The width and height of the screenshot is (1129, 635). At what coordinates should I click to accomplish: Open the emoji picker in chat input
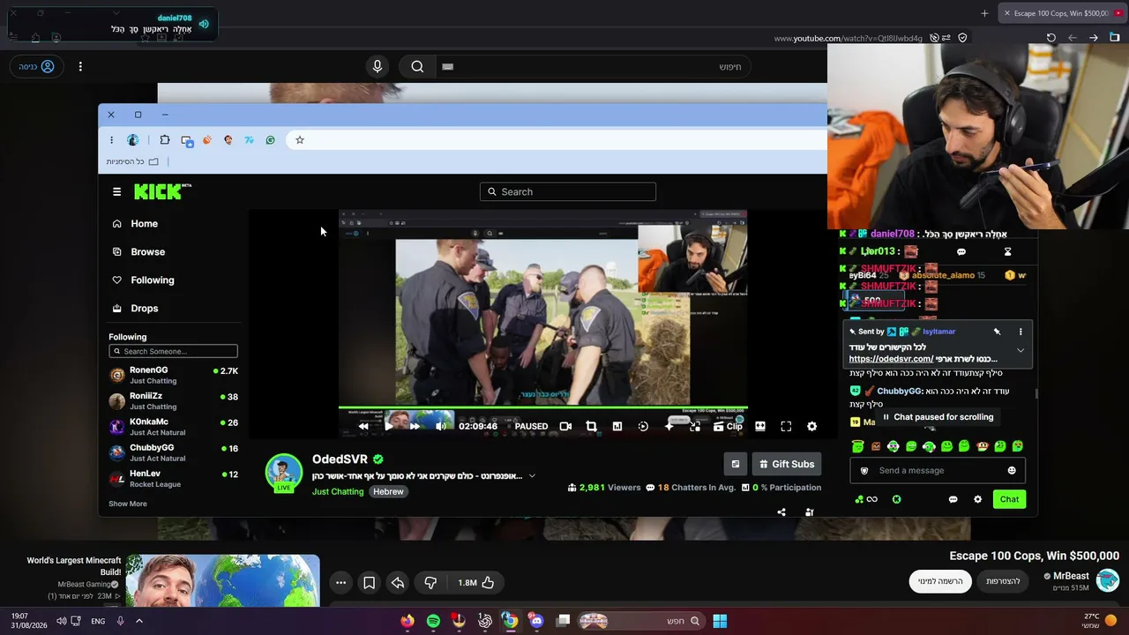coord(1012,470)
